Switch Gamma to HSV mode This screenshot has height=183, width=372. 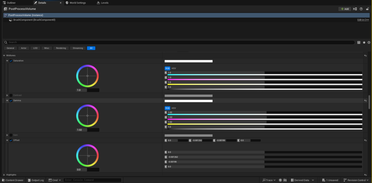[x=174, y=108]
